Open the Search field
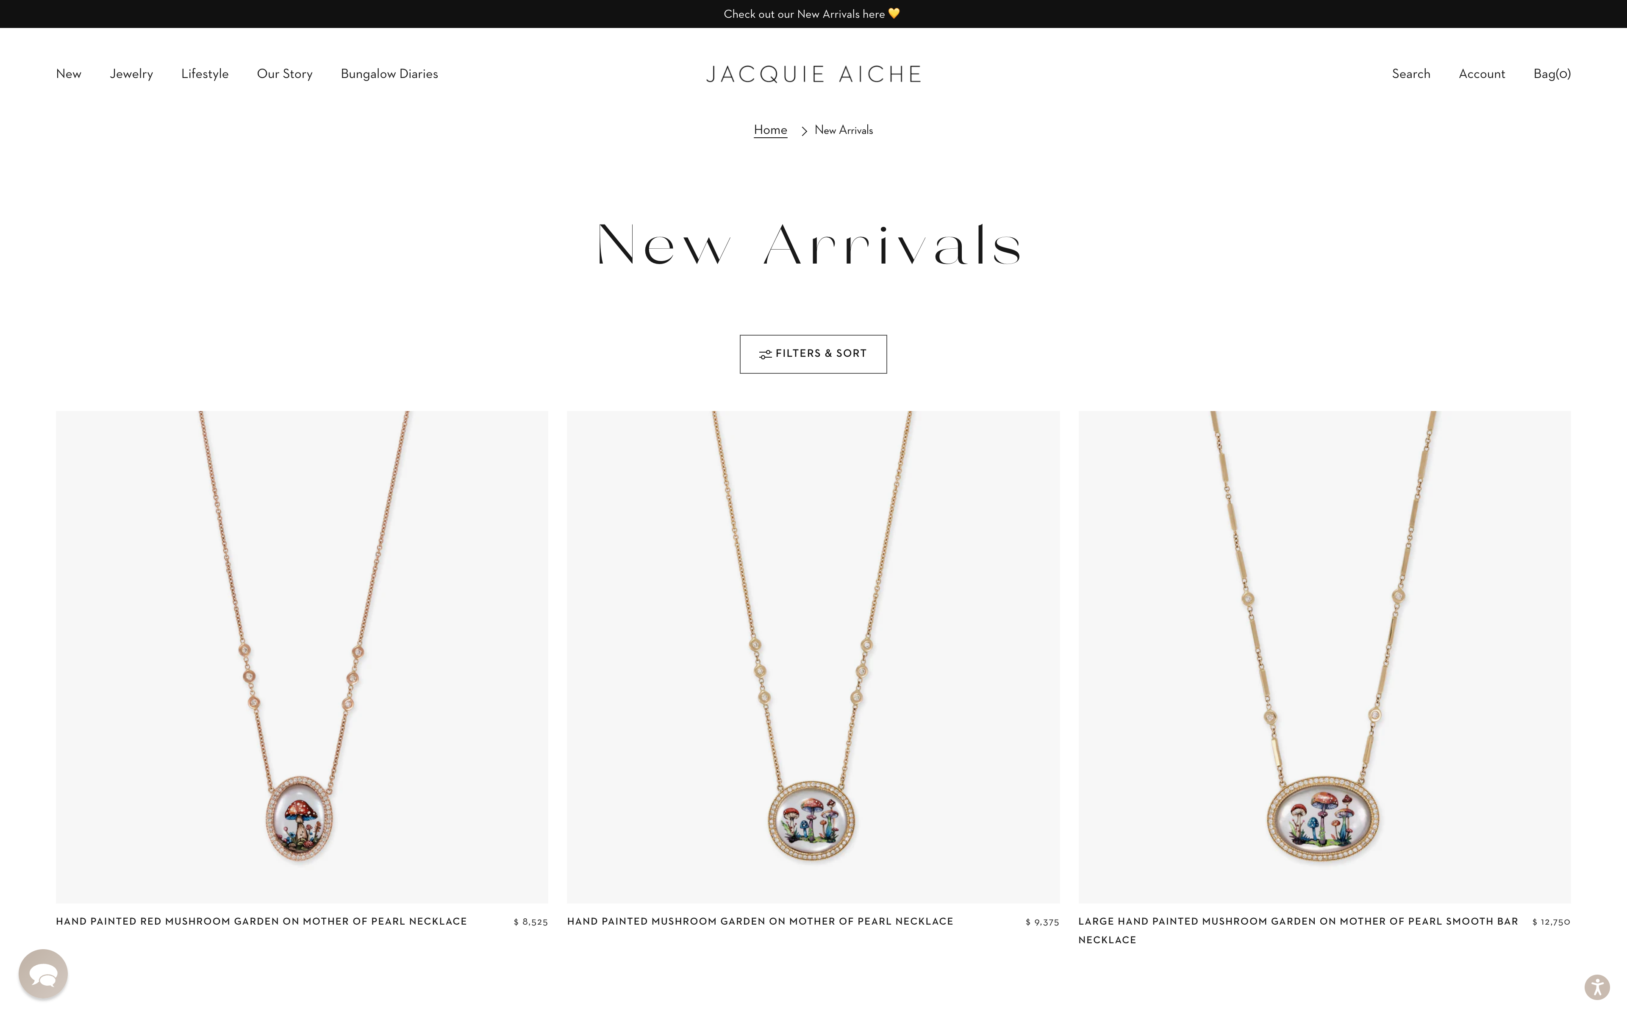This screenshot has width=1627, height=1017. click(x=1410, y=74)
